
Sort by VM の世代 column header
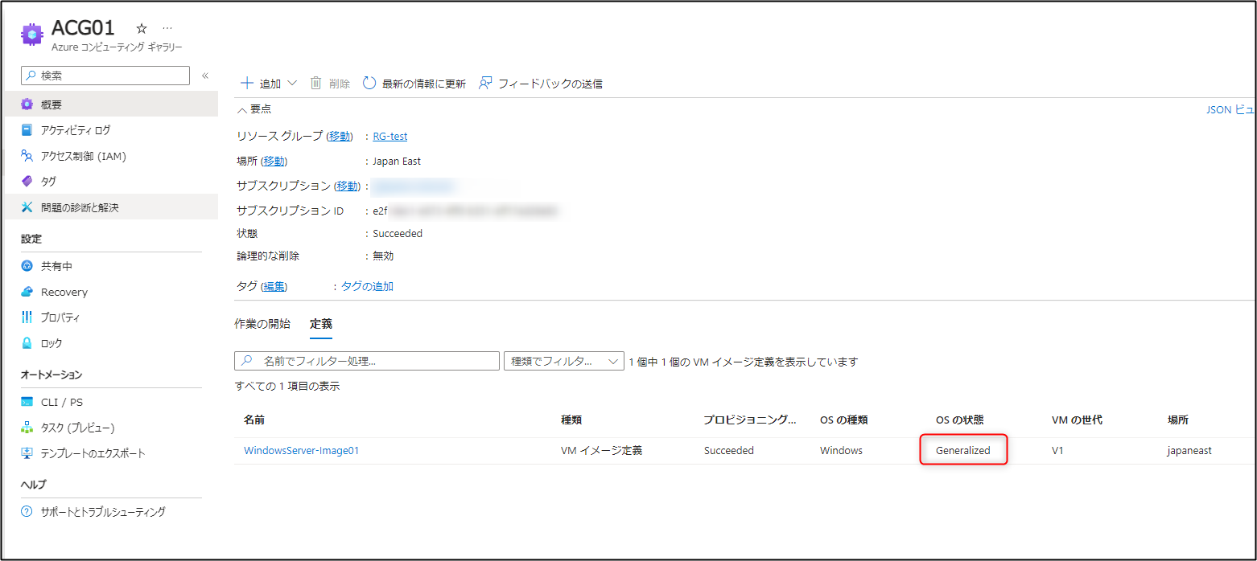1077,420
